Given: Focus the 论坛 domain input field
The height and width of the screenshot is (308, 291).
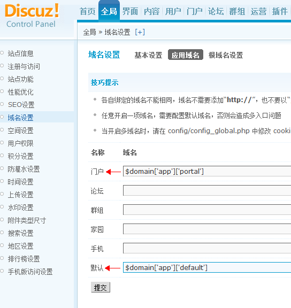Looking at the screenshot, I should click(x=207, y=190).
